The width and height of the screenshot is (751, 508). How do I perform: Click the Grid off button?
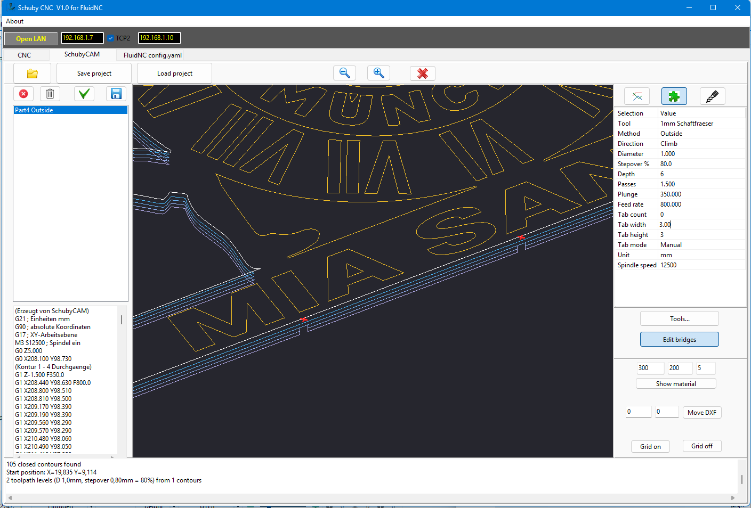coord(702,446)
